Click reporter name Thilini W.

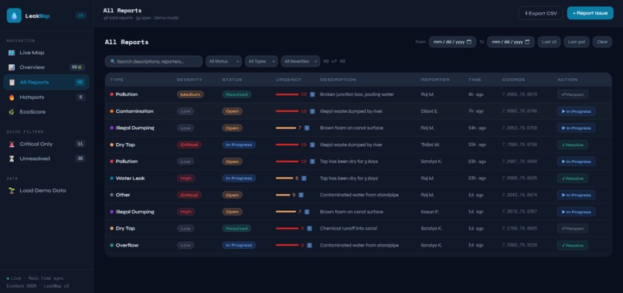(431, 145)
